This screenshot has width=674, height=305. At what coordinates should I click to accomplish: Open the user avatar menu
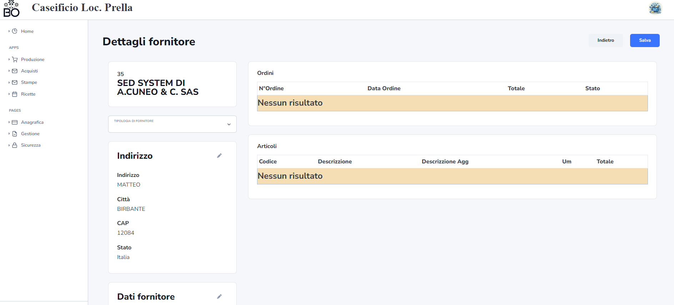[655, 8]
